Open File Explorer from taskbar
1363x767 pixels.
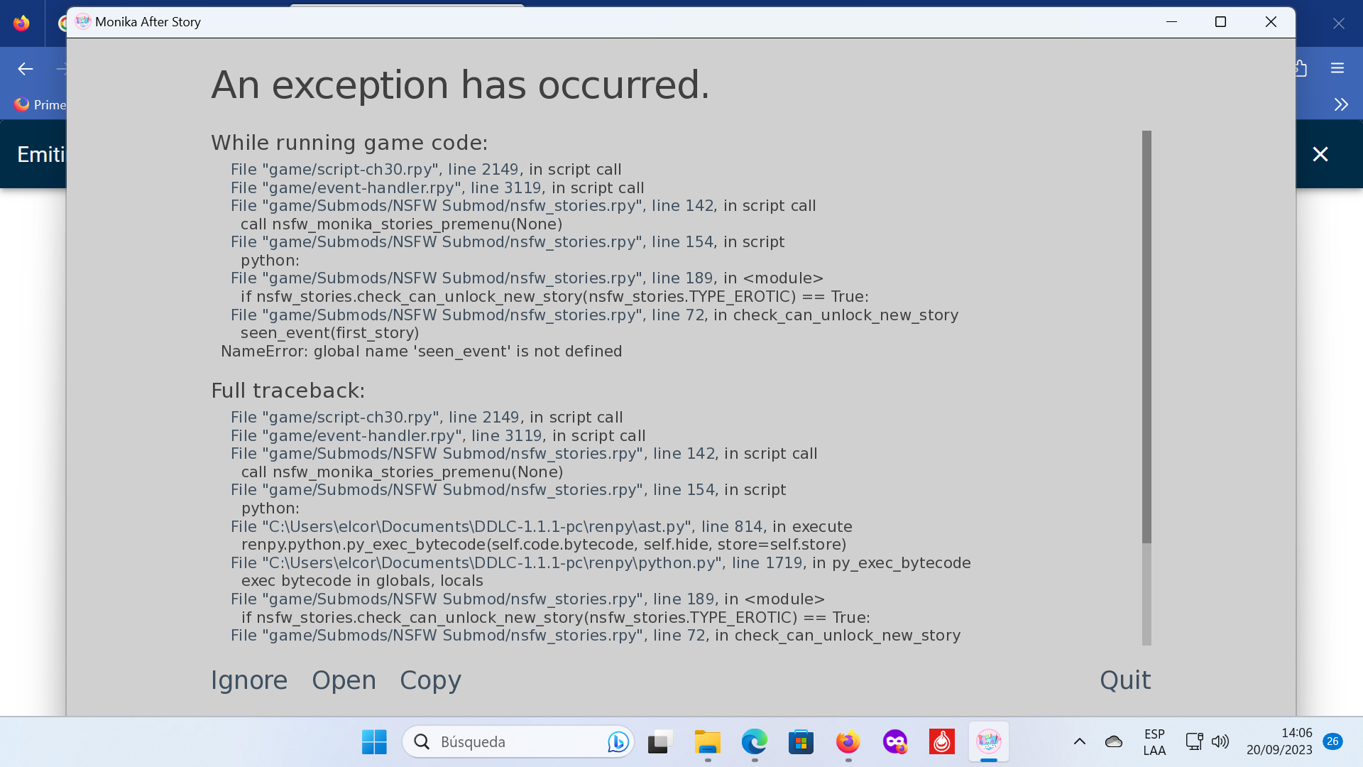(x=707, y=742)
